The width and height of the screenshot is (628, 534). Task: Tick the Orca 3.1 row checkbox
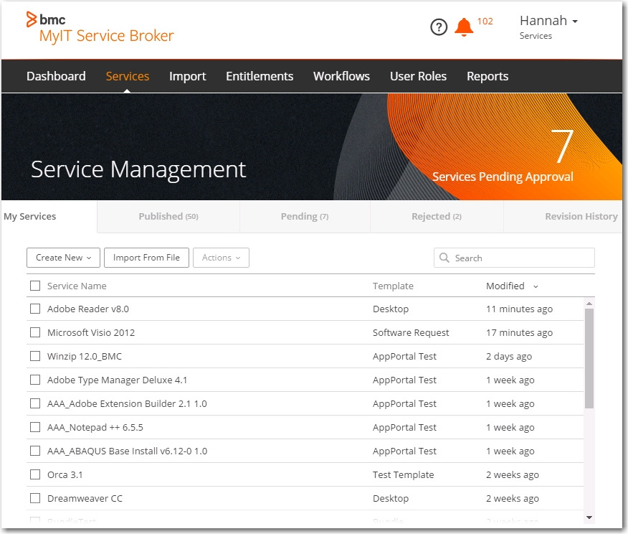coord(35,475)
